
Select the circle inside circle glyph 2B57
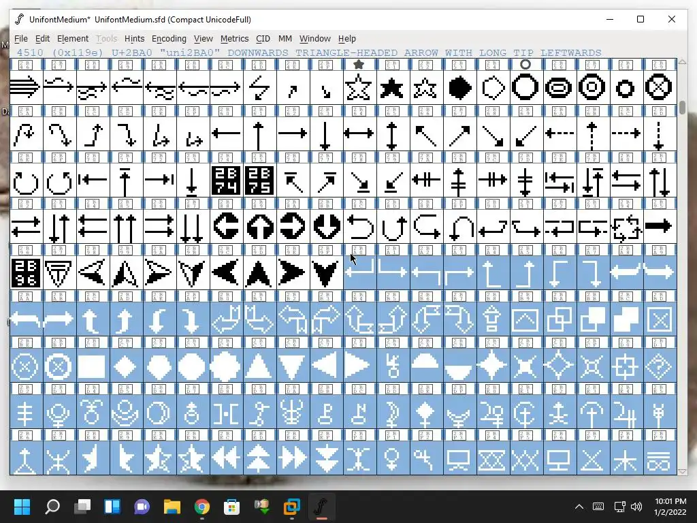[x=593, y=87]
